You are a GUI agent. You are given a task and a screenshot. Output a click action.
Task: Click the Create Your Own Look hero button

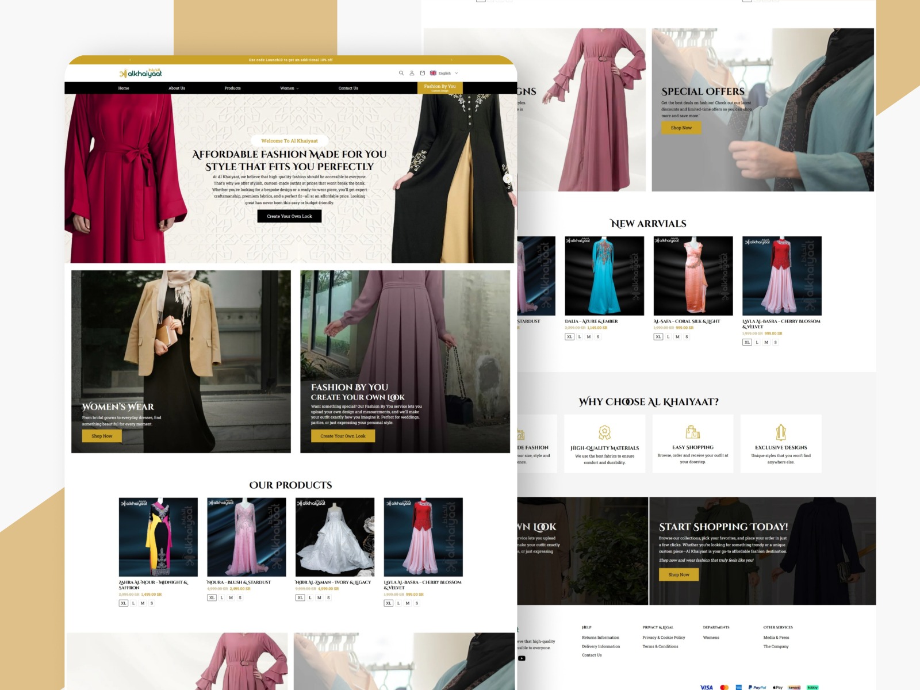(289, 216)
